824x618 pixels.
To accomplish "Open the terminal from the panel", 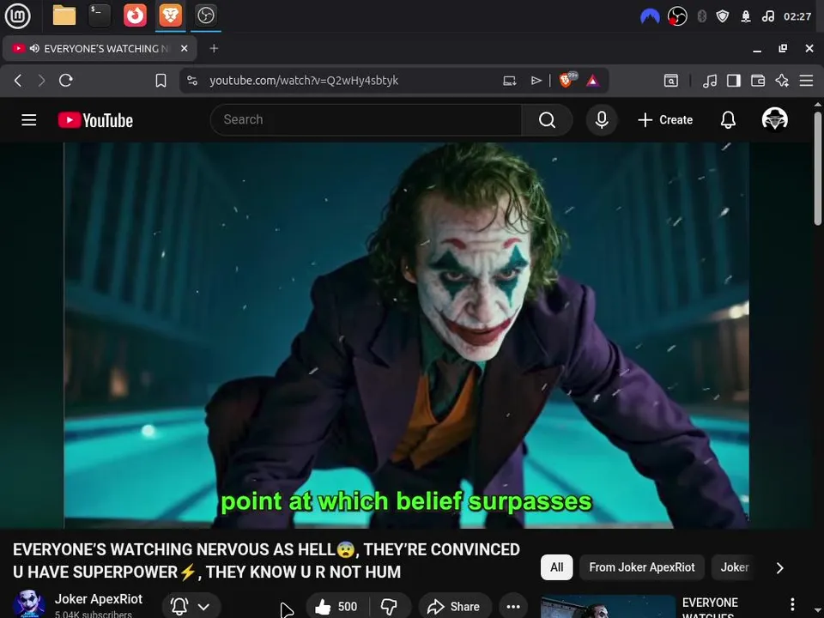I will [x=100, y=15].
